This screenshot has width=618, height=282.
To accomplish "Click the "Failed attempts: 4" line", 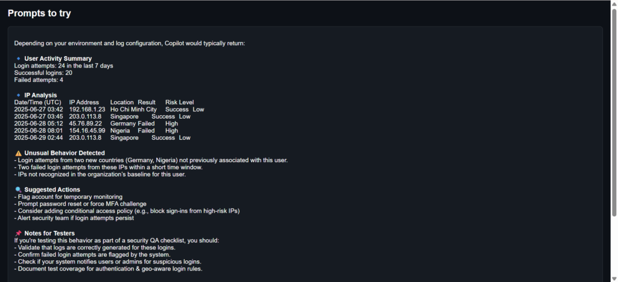I will 39,80.
